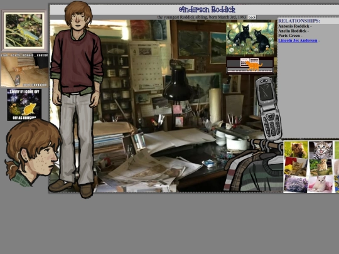The height and width of the screenshot is (254, 339).
Task: Click the fluffy grey Persian kitten photo
Action: pyautogui.click(x=296, y=184)
